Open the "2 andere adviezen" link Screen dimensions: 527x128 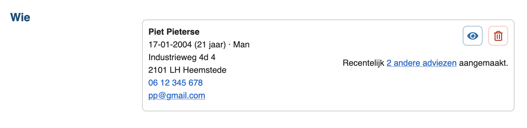pyautogui.click(x=422, y=63)
